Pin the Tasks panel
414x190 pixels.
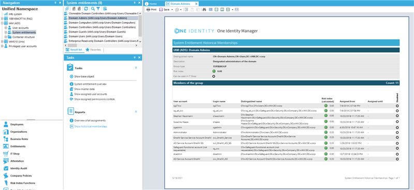(x=135, y=57)
